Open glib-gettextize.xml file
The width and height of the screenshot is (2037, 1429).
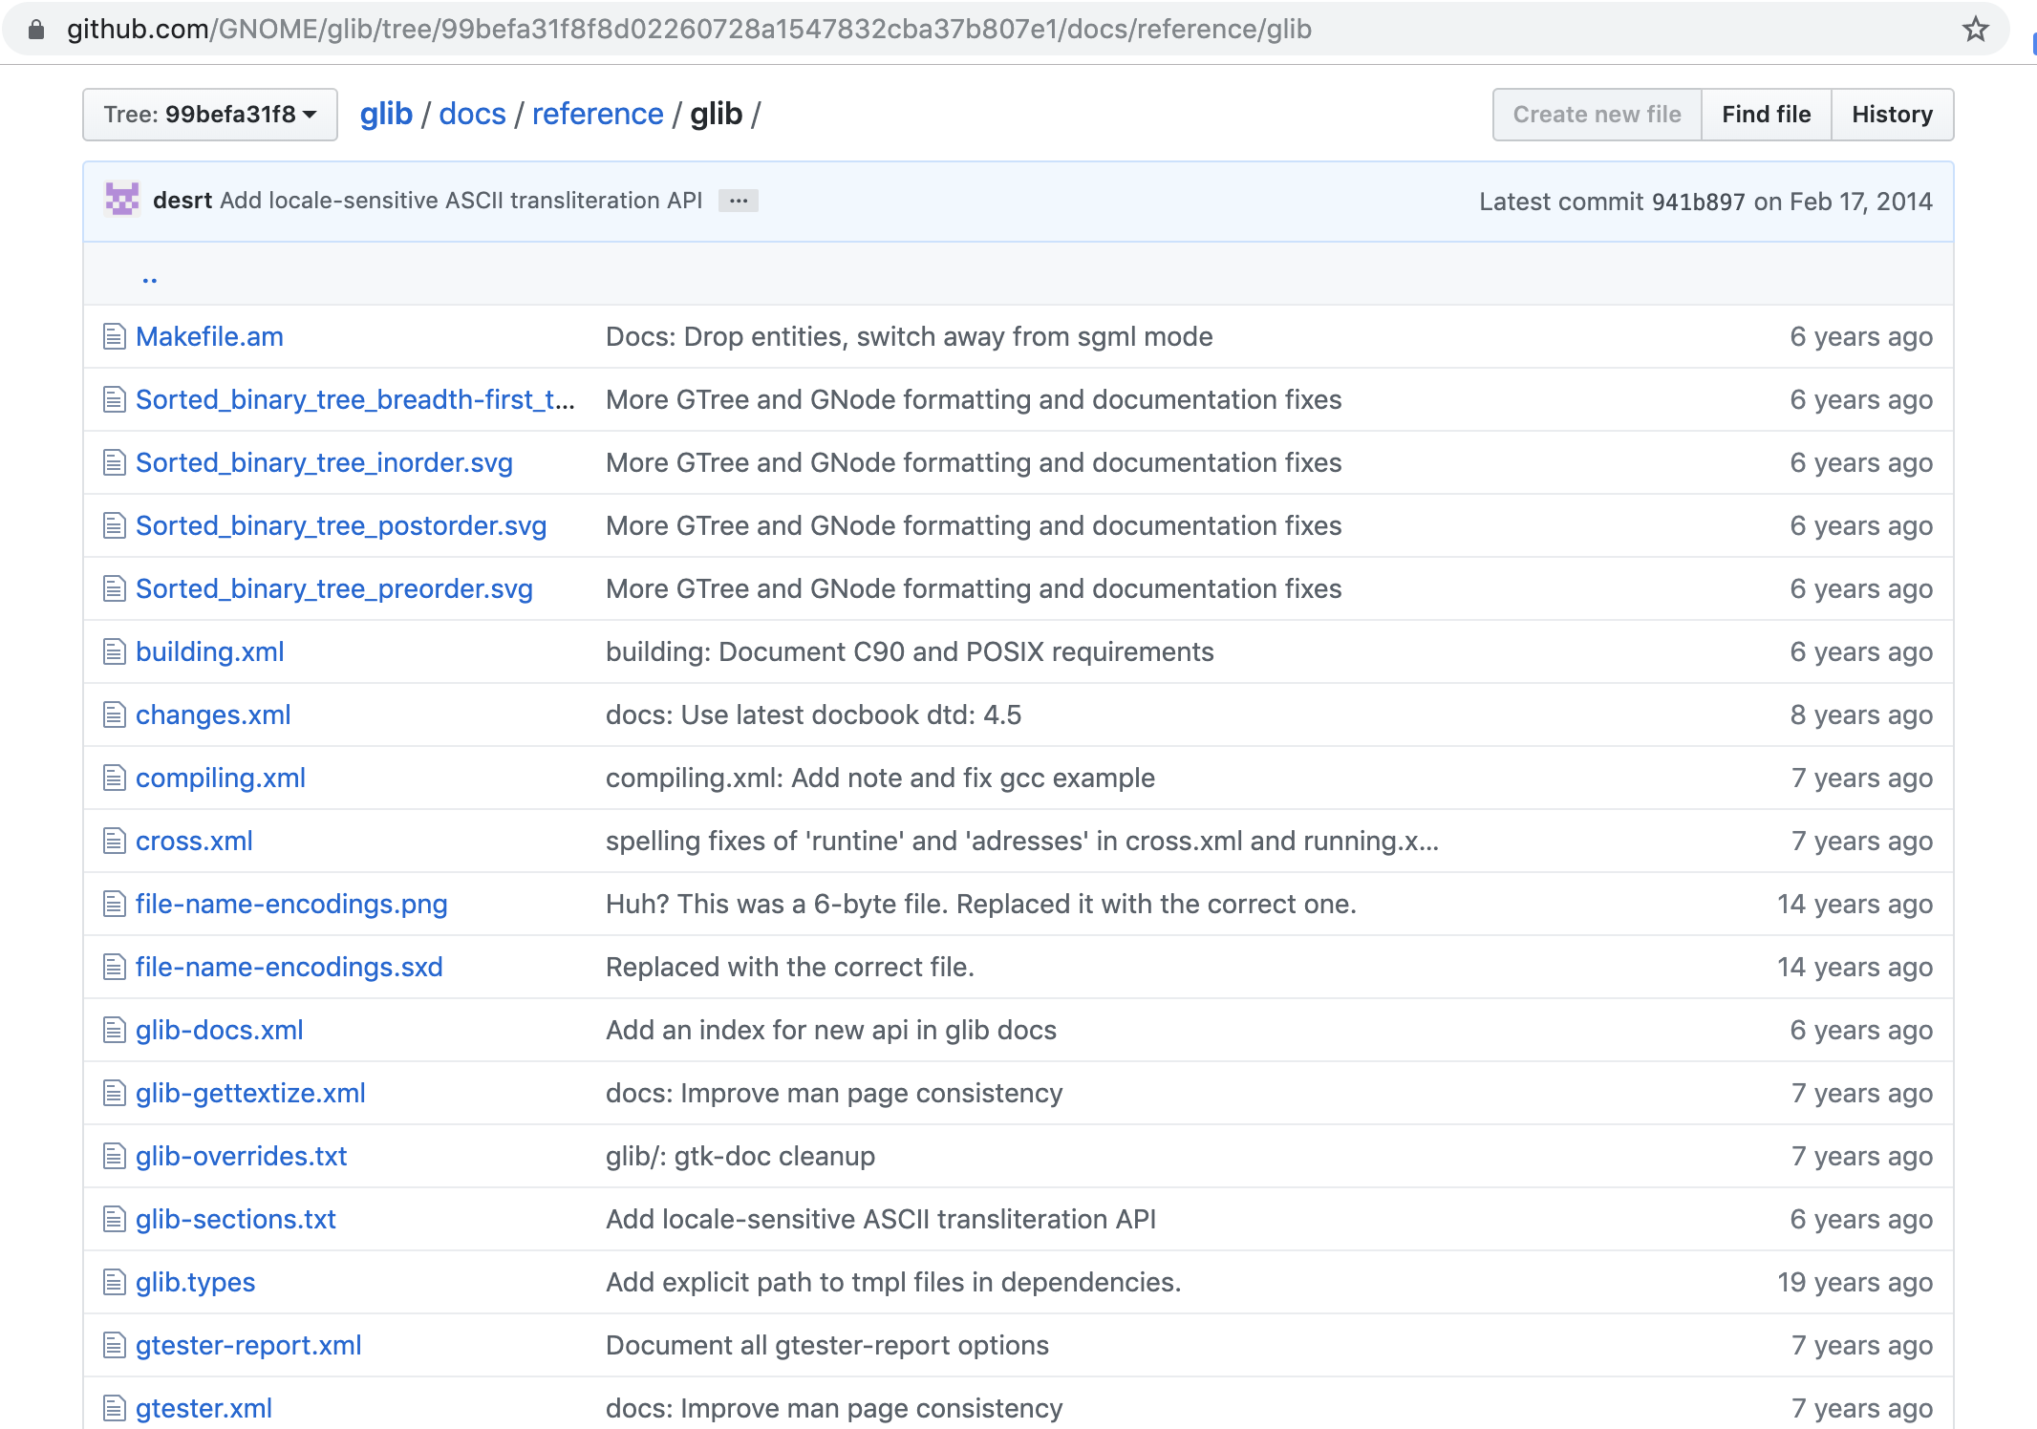click(x=250, y=1094)
